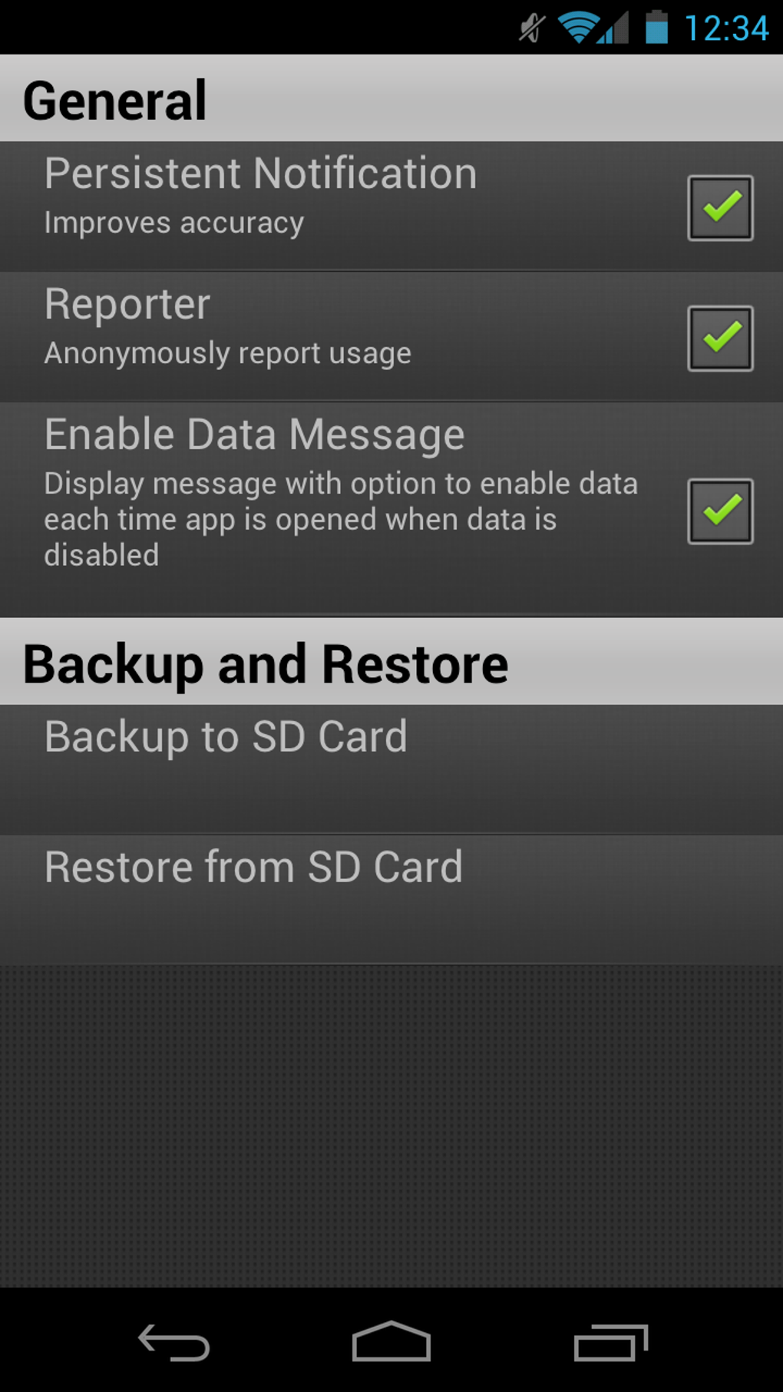Tap the battery status icon
This screenshot has height=1392, width=783.
click(x=656, y=27)
